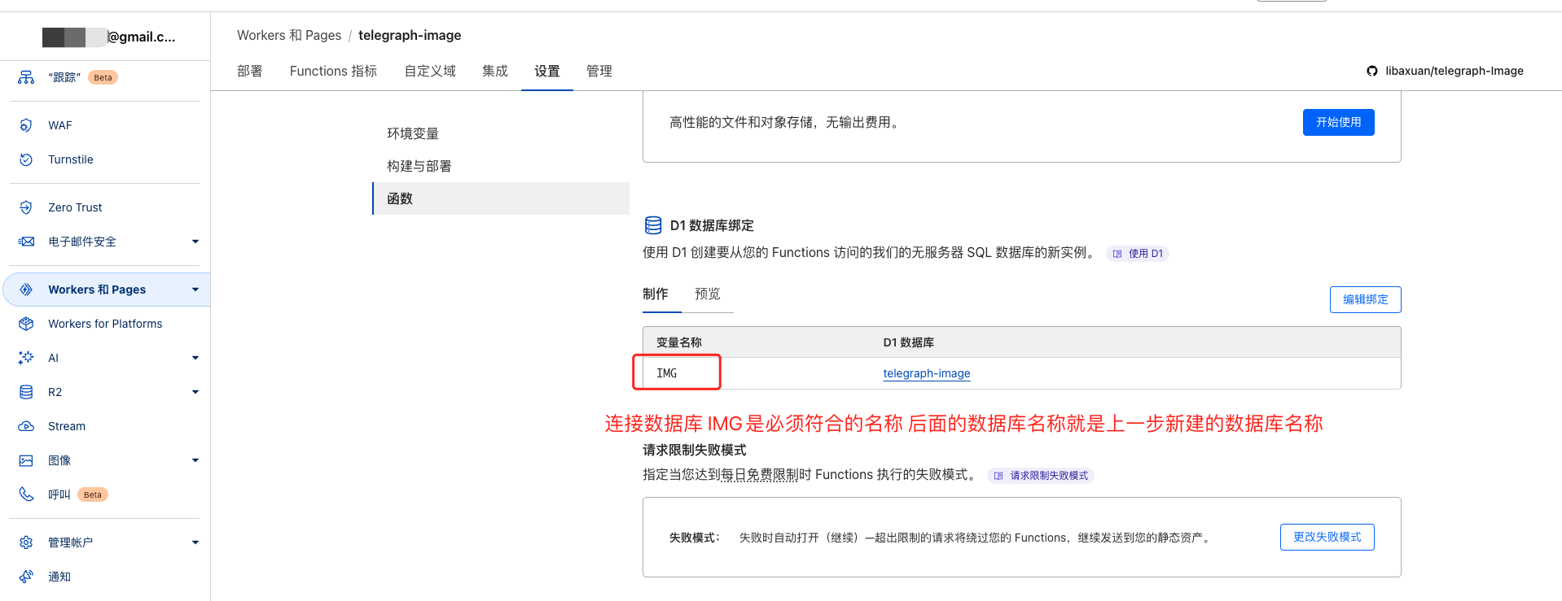Switch to the 预览 binding tab
Viewport: 1562px width, 601px height.
coord(707,294)
